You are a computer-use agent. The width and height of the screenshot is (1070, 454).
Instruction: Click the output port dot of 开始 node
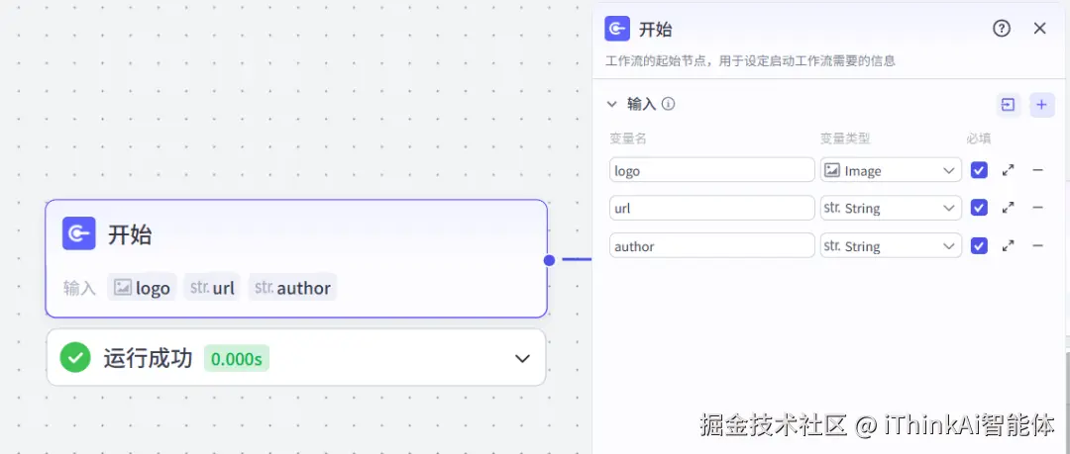coord(549,260)
